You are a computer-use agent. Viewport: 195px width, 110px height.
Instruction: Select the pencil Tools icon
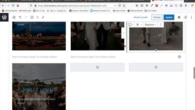point(43,17)
